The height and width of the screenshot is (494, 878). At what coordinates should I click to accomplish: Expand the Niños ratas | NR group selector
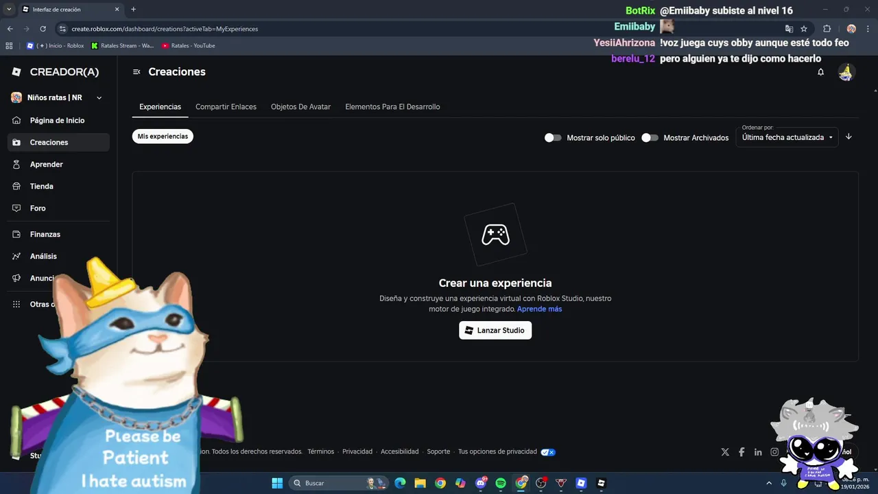point(58,97)
